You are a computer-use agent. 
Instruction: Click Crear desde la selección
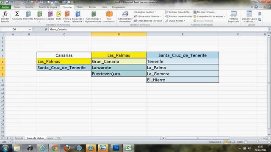tap(148, 21)
